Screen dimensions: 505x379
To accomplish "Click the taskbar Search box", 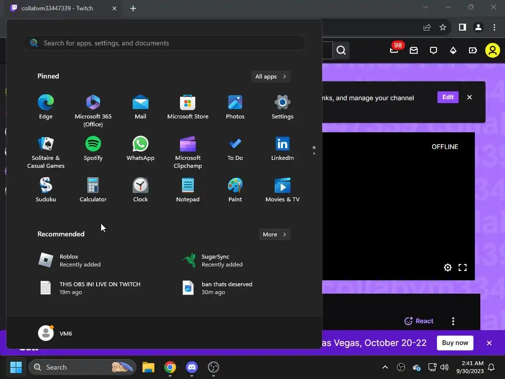I will pyautogui.click(x=82, y=367).
